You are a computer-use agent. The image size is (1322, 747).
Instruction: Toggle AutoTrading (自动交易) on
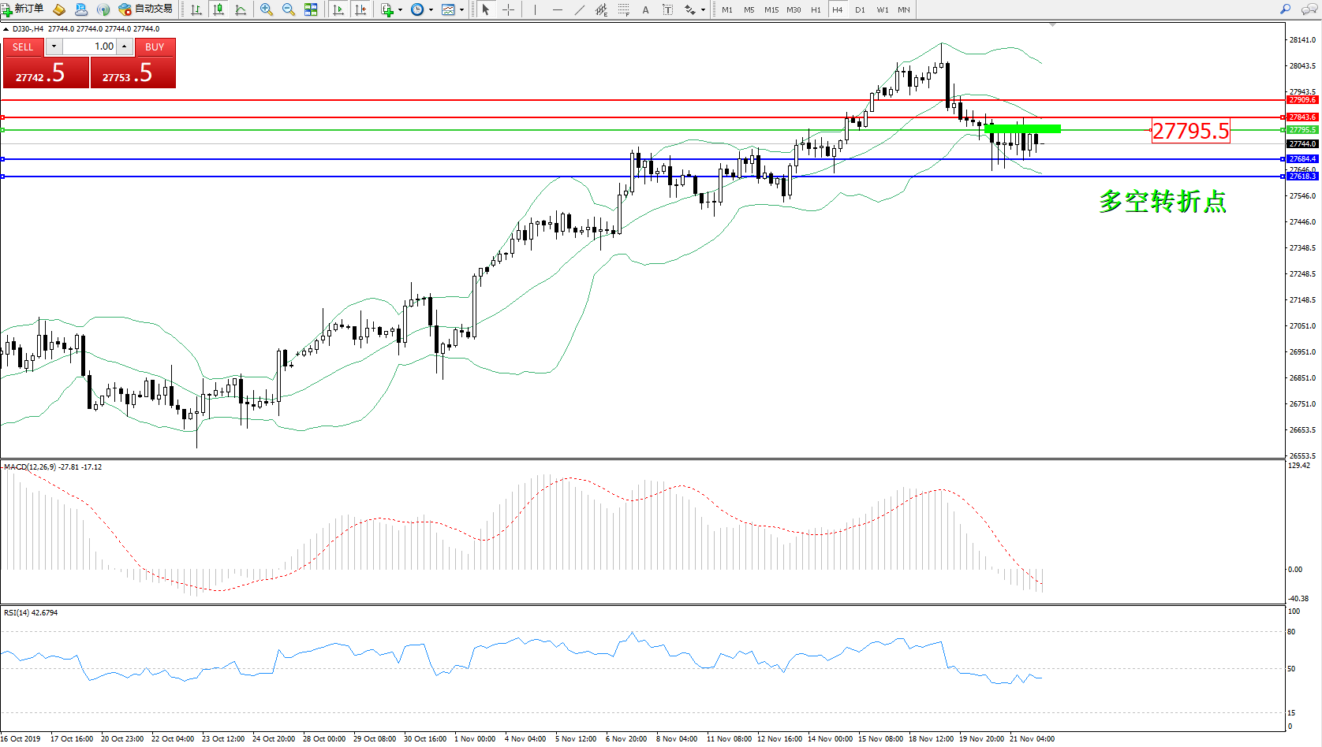[146, 9]
